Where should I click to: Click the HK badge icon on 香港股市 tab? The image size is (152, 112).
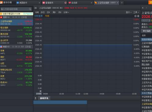tap(44, 3)
